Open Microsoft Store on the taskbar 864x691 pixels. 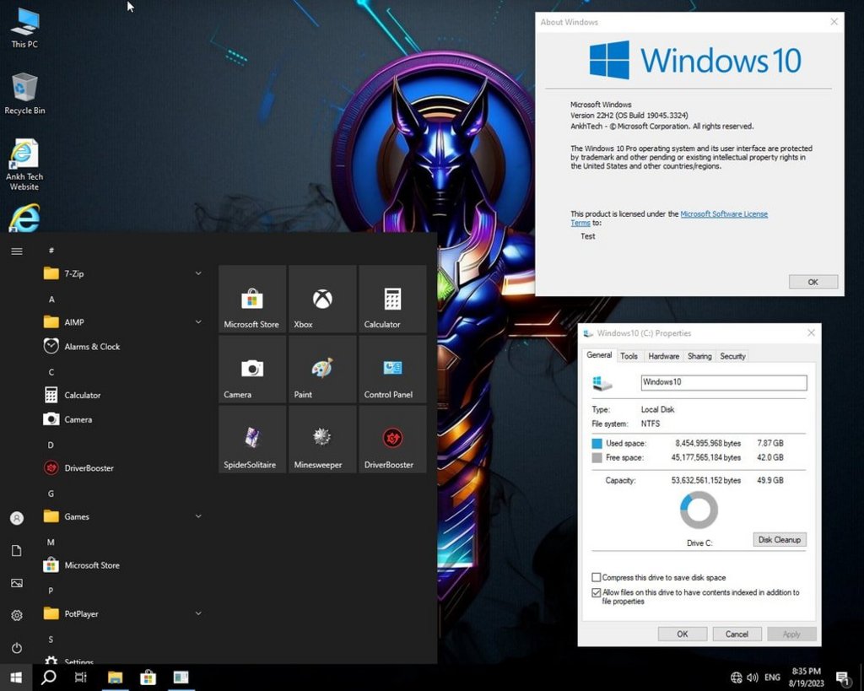click(x=148, y=678)
